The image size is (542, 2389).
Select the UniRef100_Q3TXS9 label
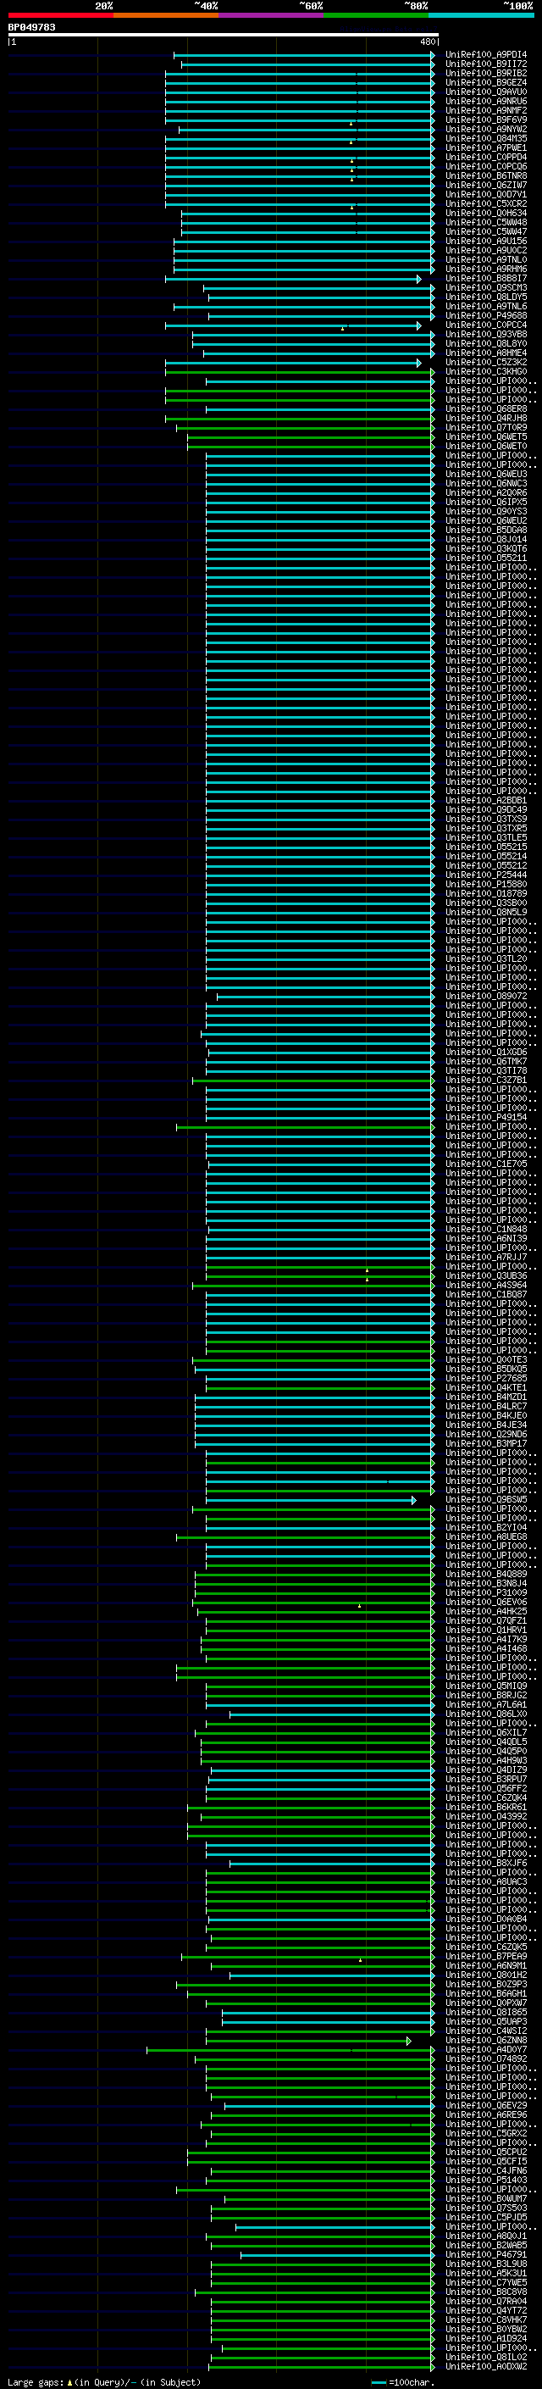coord(486,819)
